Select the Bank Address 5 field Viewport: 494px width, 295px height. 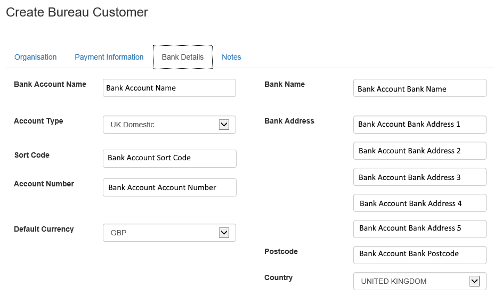tap(420, 228)
